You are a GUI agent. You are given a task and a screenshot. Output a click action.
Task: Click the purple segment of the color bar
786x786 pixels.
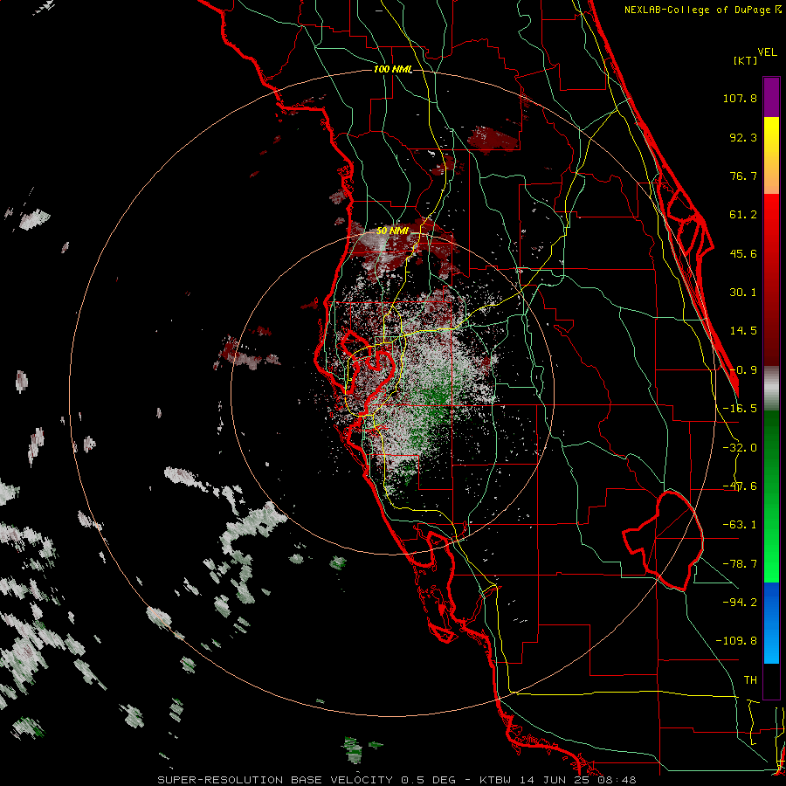[x=771, y=97]
